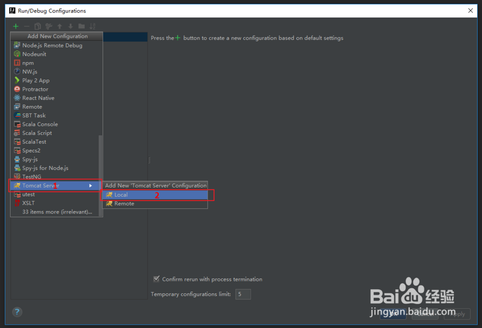Screen dimensions: 482x328
Task: Close the Run/Debug Configurations dialog
Action: click(470, 11)
